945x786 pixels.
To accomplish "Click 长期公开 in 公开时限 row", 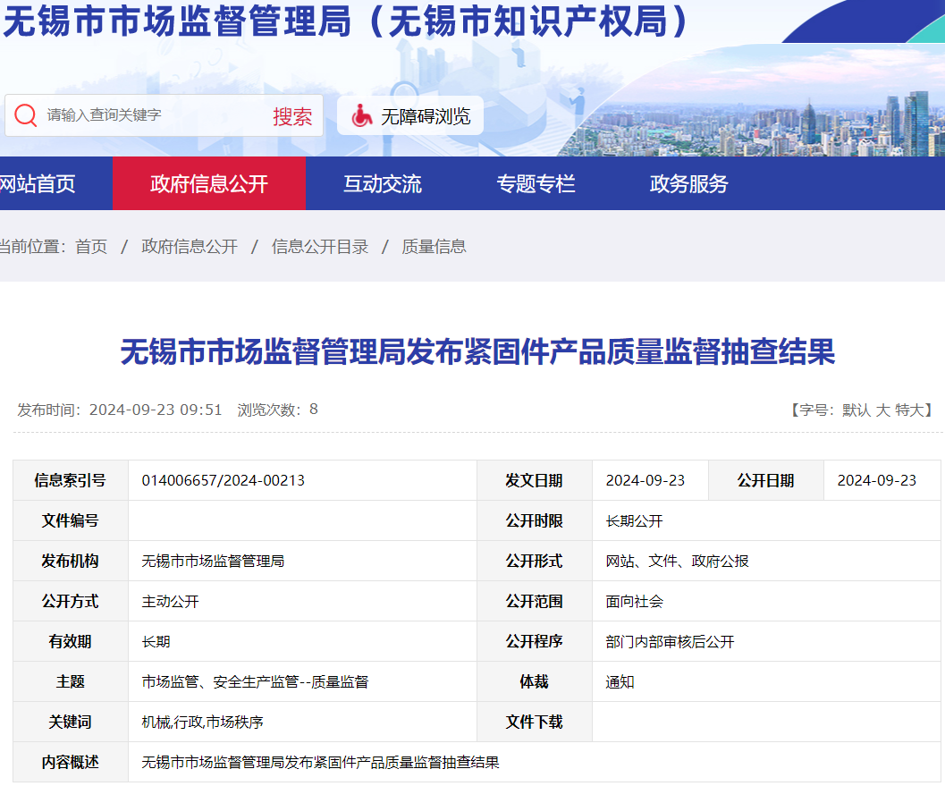I will tap(634, 520).
